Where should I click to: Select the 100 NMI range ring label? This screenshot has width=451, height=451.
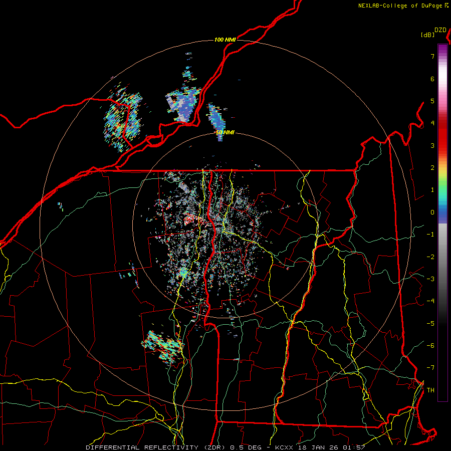[225, 40]
